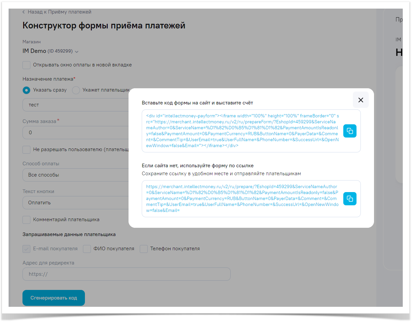The width and height of the screenshot is (414, 323).
Task: Click the payment purpose field with тест
Action: (x=76, y=105)
